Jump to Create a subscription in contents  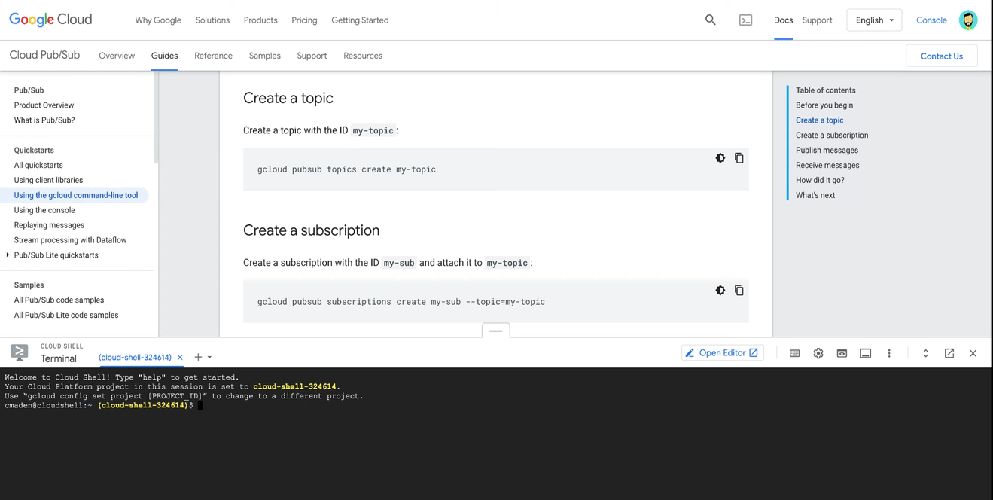832,136
